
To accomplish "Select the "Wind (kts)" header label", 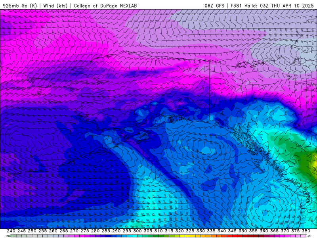I will click(x=55, y=6).
